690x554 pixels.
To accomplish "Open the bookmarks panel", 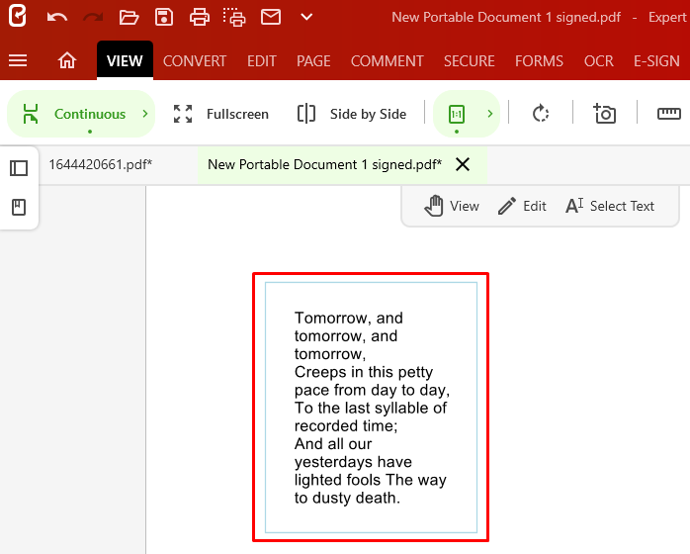I will pyautogui.click(x=19, y=207).
